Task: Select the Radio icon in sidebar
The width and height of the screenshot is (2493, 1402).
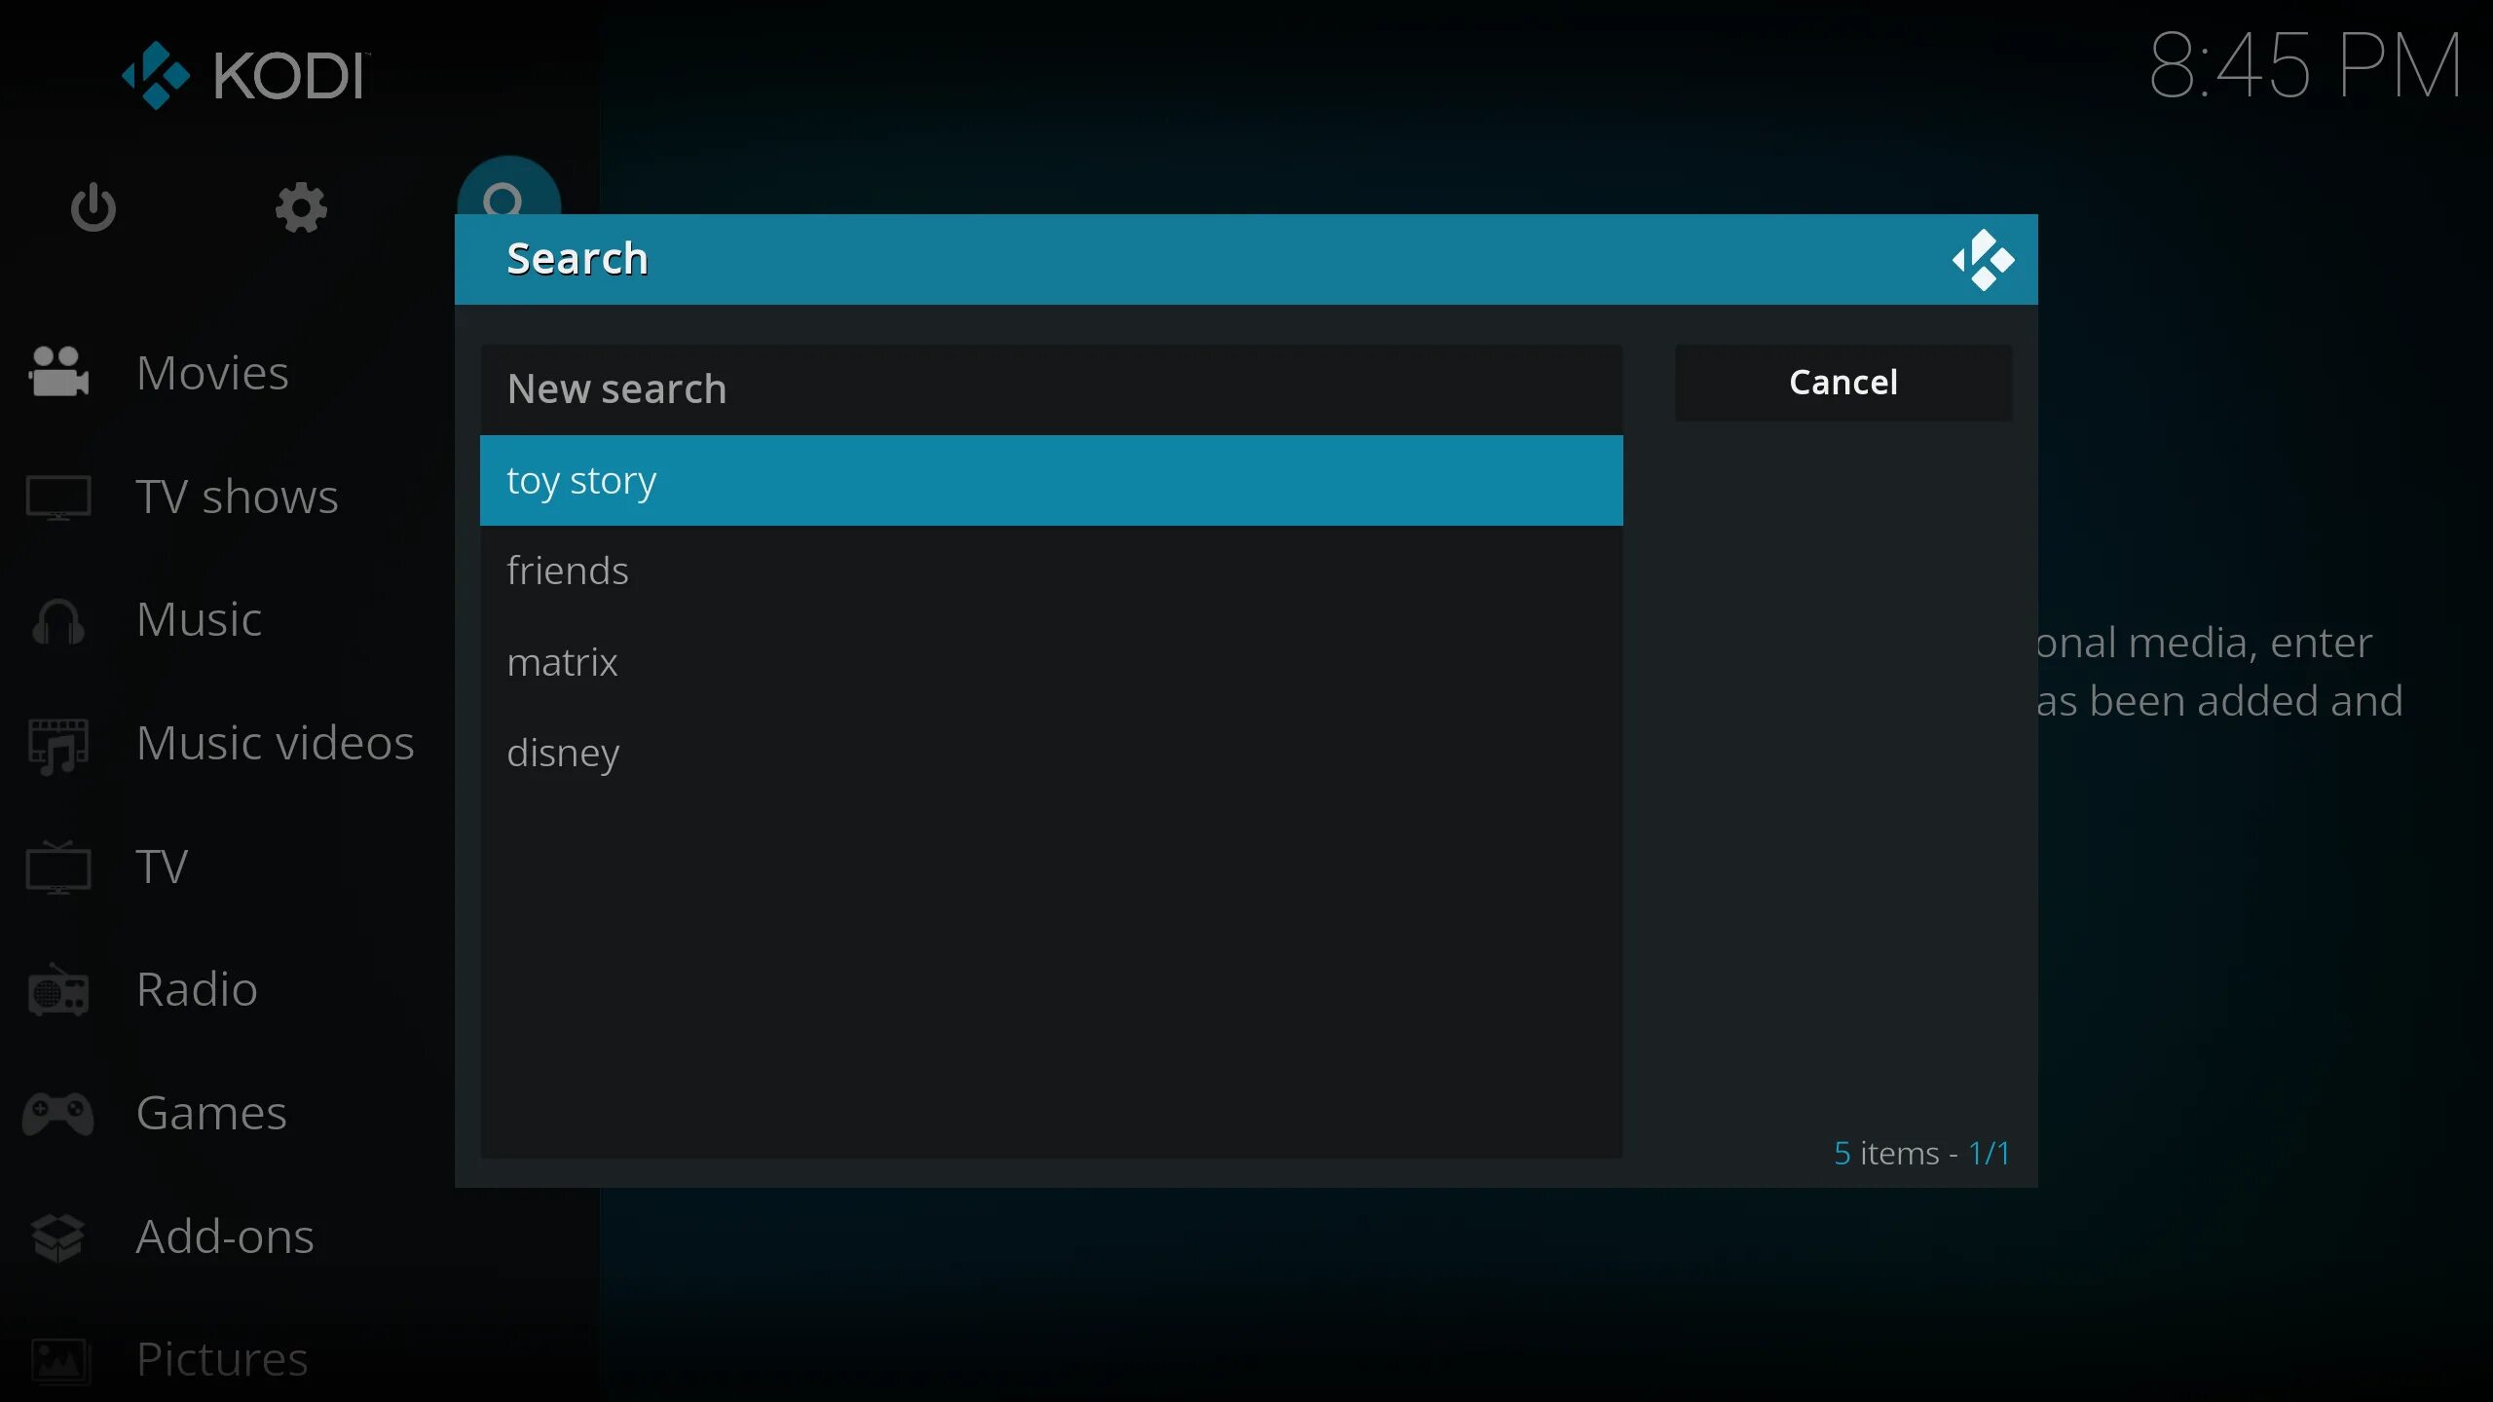Action: click(x=56, y=991)
